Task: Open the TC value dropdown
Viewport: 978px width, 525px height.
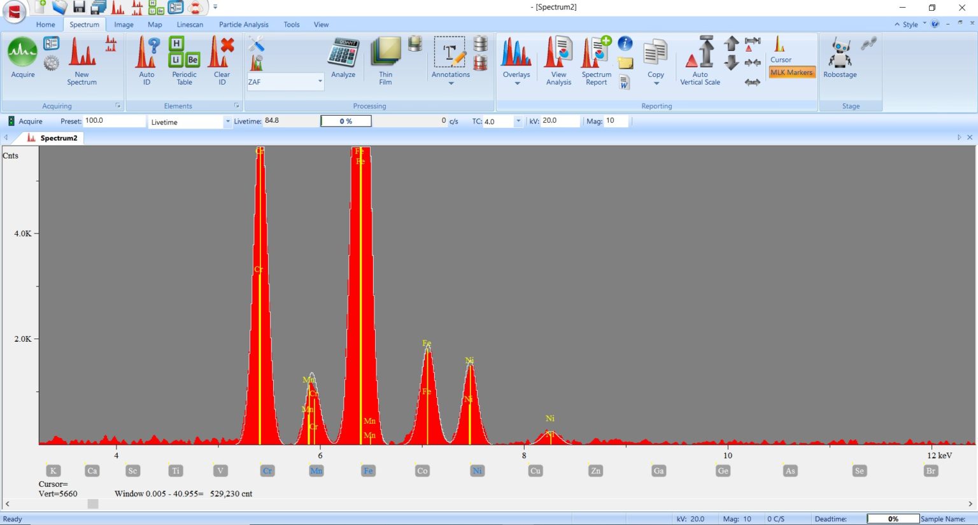Action: pos(518,121)
